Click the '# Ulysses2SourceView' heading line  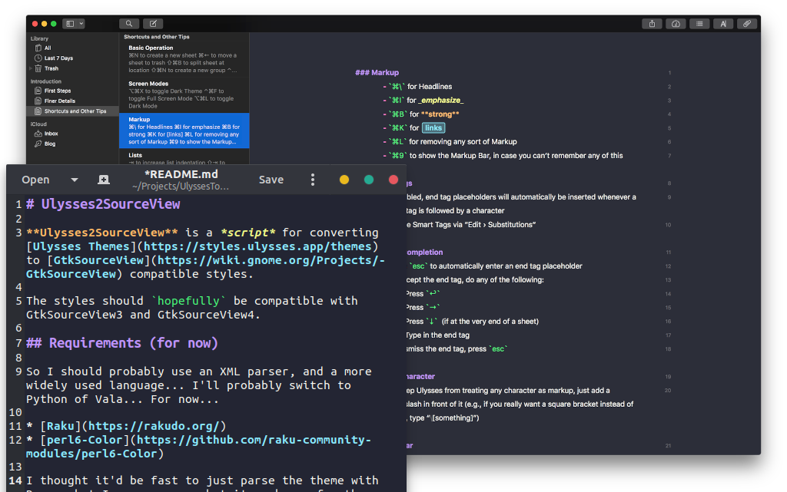tap(103, 204)
